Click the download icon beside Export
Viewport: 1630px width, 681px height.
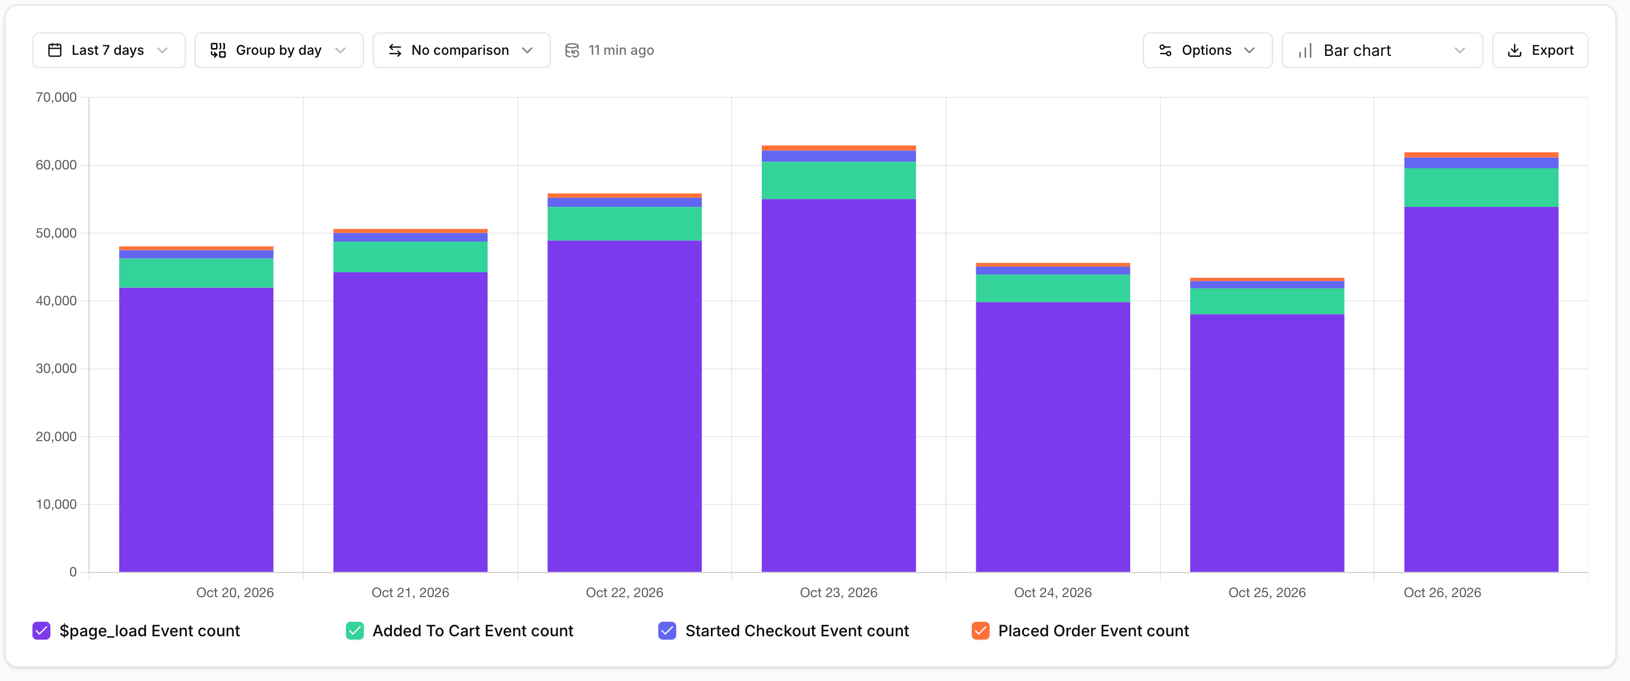(1515, 50)
